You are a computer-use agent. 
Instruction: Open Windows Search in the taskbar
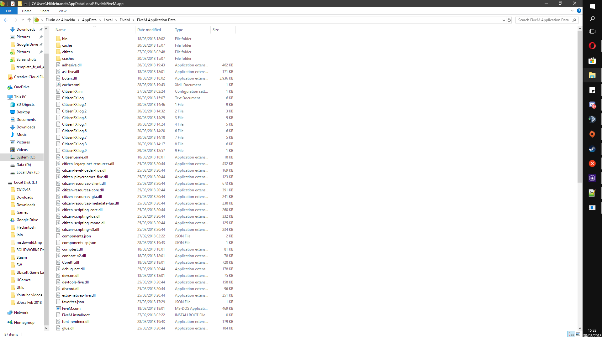(x=592, y=19)
